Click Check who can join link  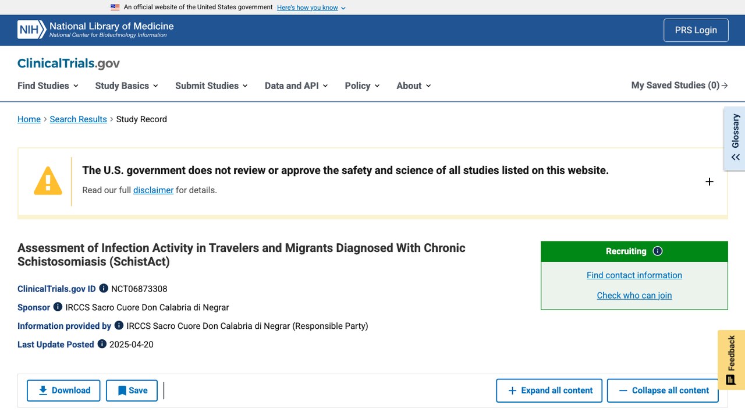(634, 295)
